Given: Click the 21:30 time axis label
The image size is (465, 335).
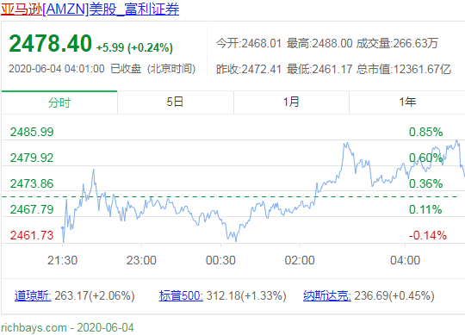Looking at the screenshot, I should coord(62,260).
